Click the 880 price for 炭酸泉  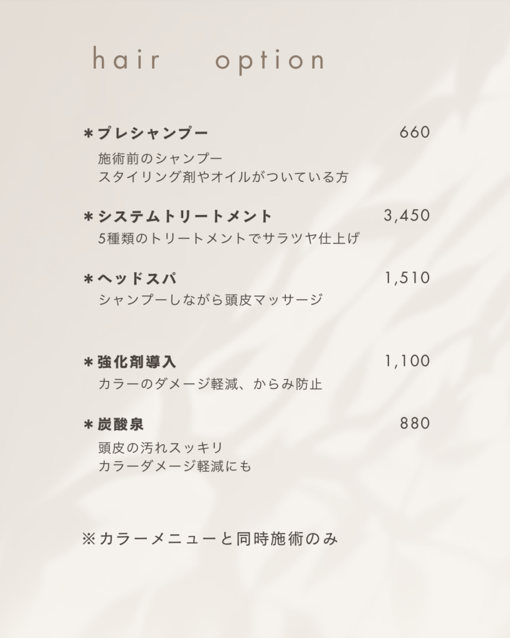pos(415,424)
